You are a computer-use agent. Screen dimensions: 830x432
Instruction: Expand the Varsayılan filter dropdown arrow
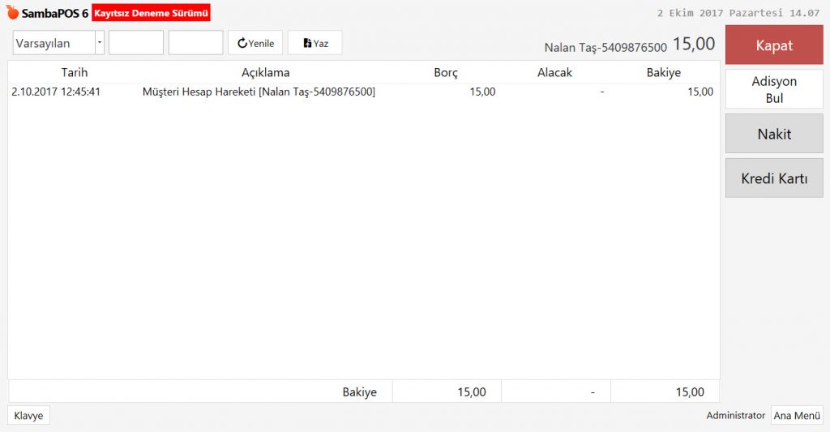tap(100, 43)
